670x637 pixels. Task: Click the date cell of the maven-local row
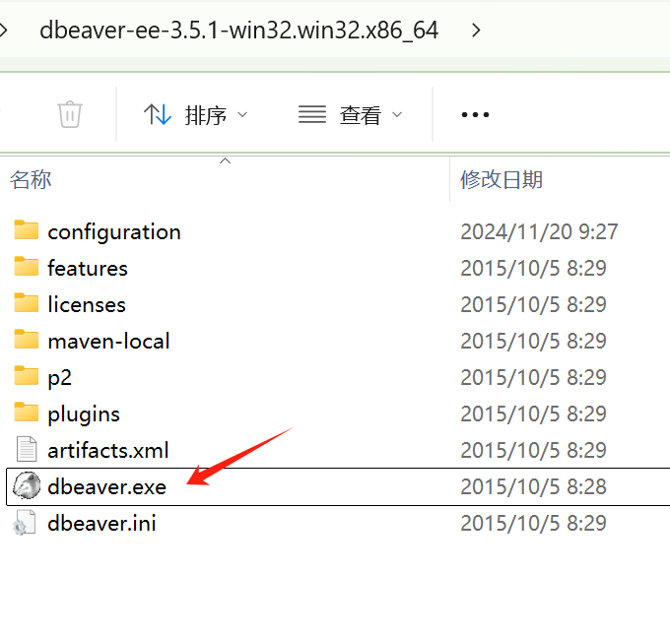pyautogui.click(x=533, y=341)
